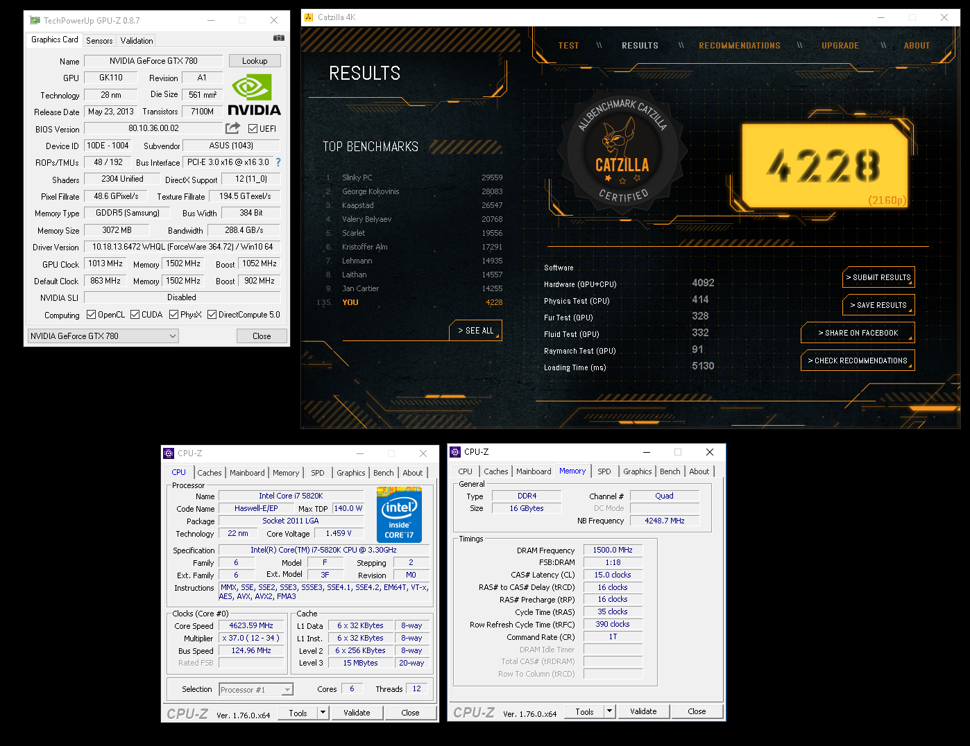Open Catzilla UPGRADE menu
Image resolution: width=970 pixels, height=746 pixels.
[840, 46]
